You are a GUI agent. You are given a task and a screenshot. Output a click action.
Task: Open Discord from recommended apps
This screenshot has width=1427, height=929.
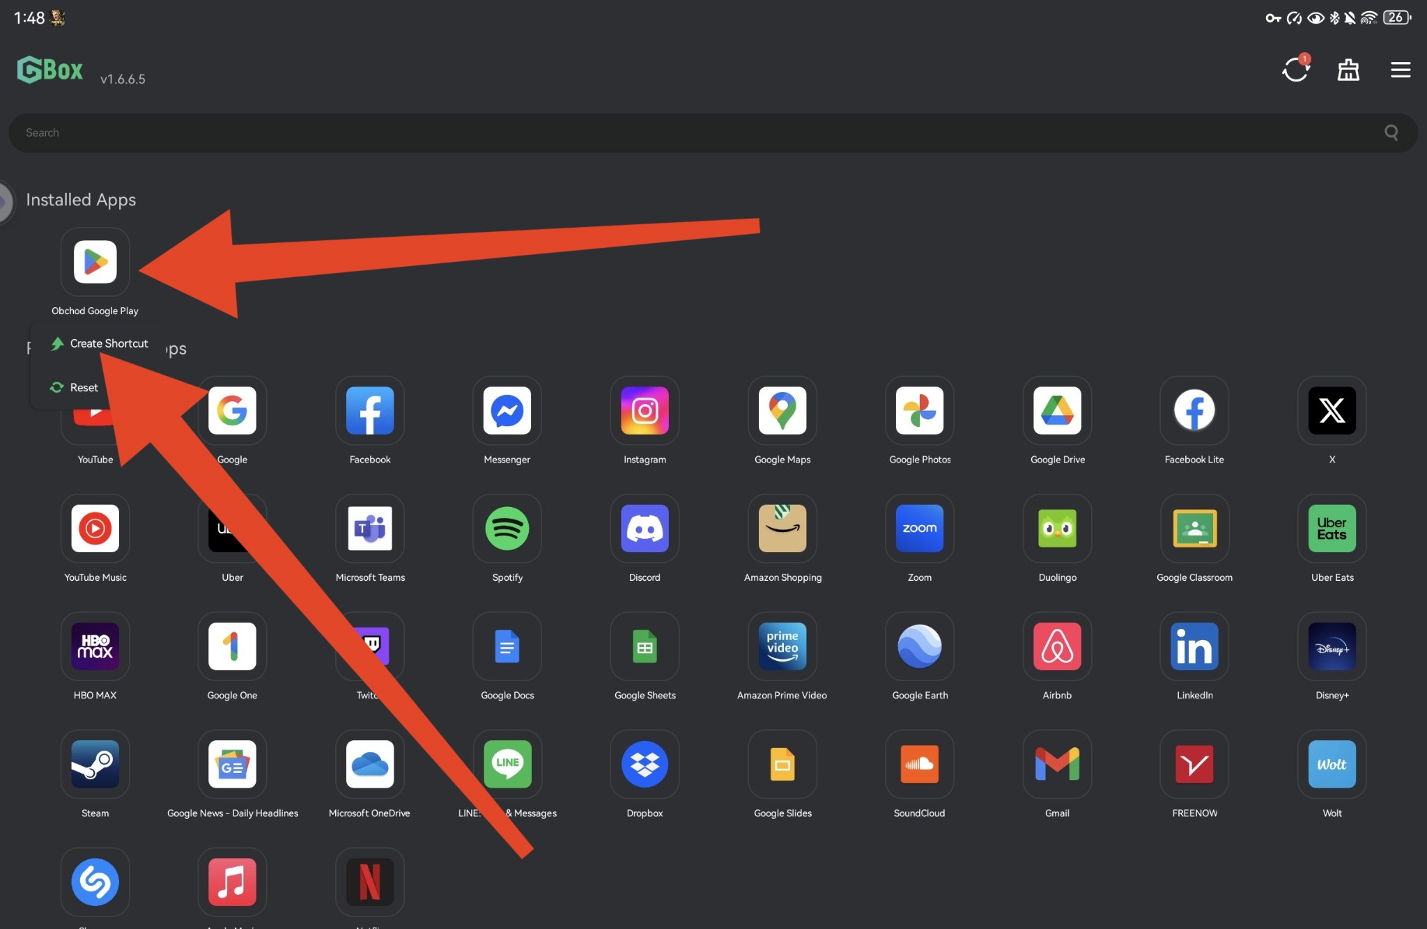644,529
